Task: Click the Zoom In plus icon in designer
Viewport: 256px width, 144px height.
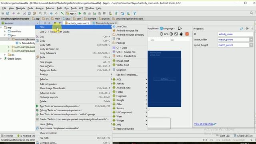Action: click(x=171, y=34)
